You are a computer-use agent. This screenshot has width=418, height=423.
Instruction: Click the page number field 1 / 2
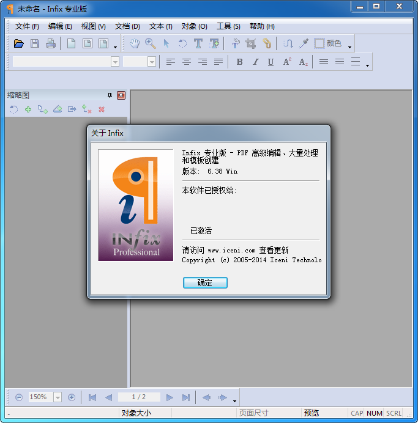pyautogui.click(x=139, y=397)
